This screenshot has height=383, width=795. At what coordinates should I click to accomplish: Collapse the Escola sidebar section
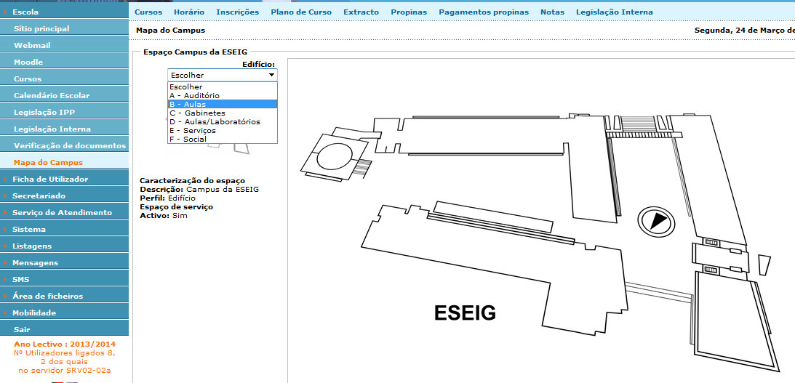pyautogui.click(x=25, y=12)
